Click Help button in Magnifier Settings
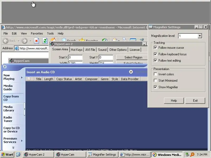This screenshot has height=158, width=211. pos(174,101)
